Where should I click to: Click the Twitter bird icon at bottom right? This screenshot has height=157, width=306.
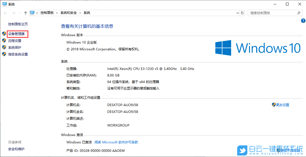242,150
